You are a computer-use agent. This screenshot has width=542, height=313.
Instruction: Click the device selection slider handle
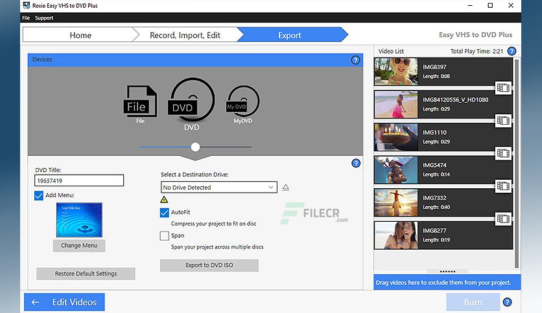(x=195, y=147)
